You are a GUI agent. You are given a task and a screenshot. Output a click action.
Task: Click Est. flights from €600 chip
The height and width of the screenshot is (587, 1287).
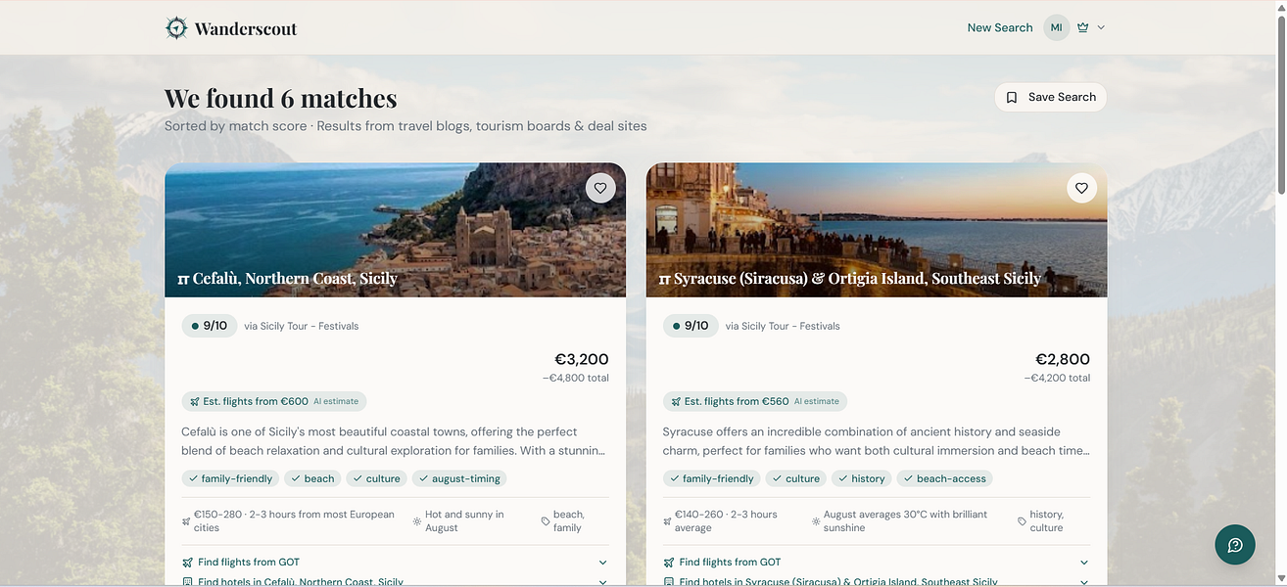(273, 401)
